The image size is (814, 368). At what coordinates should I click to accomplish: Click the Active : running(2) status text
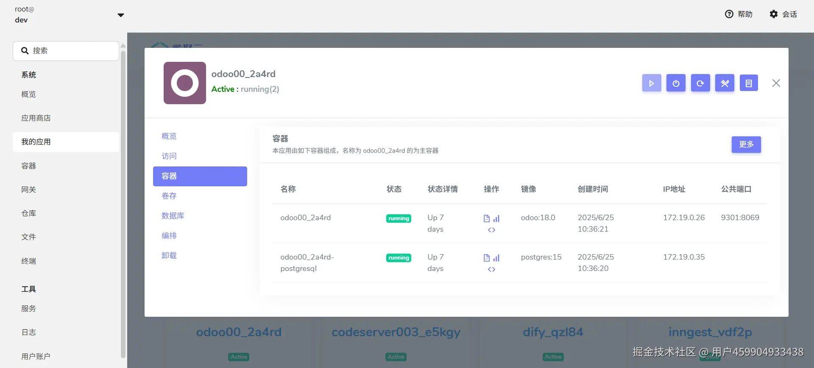(245, 89)
